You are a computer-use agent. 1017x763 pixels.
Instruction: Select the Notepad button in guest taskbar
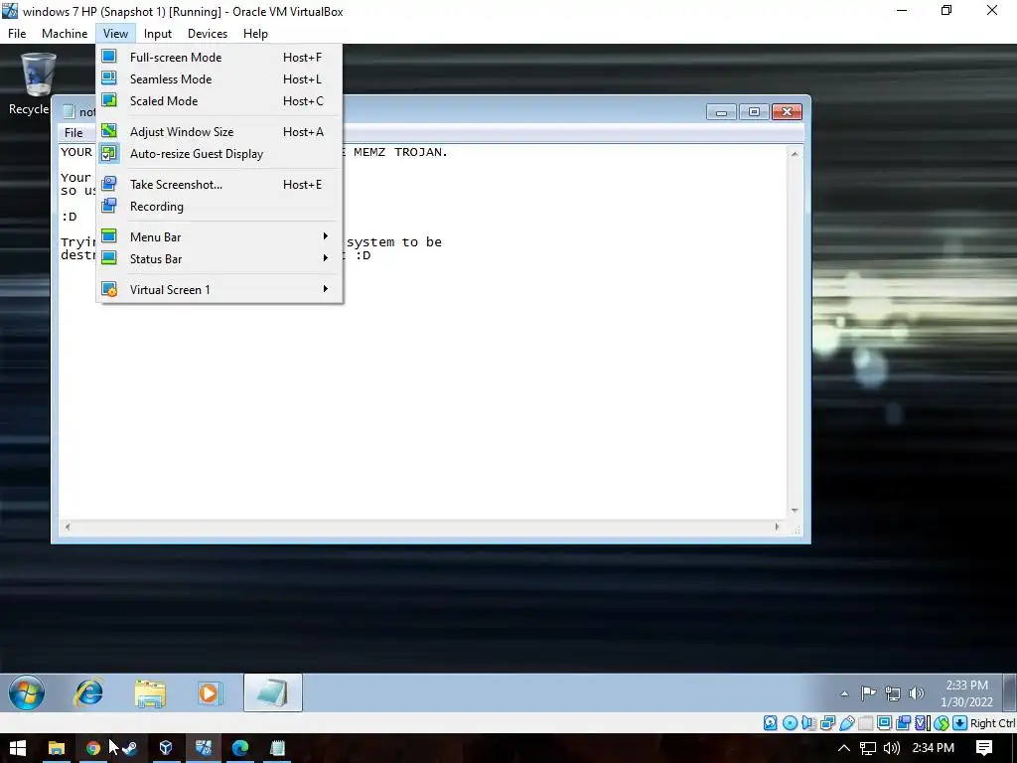272,692
